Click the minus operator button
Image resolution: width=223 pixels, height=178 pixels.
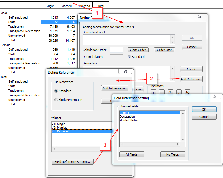(x=161, y=92)
